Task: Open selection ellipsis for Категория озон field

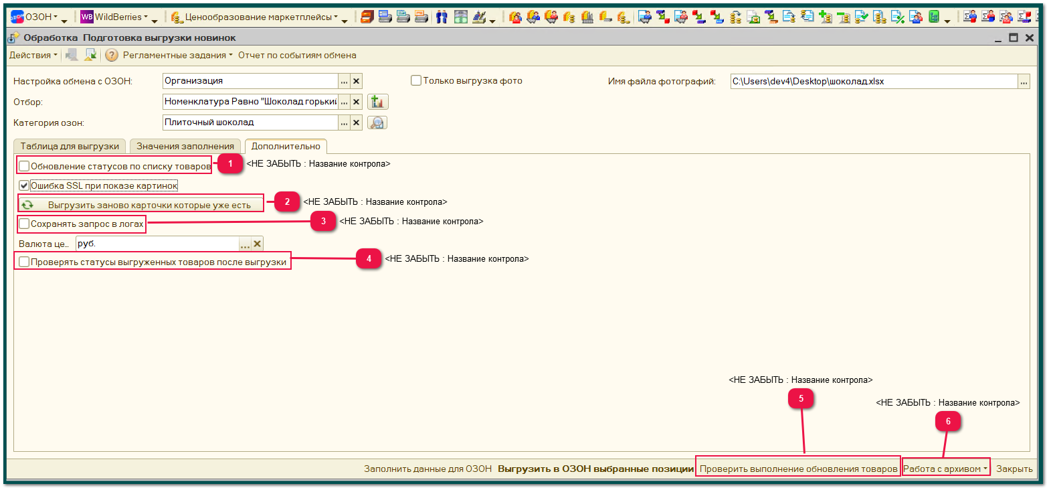Action: click(345, 122)
